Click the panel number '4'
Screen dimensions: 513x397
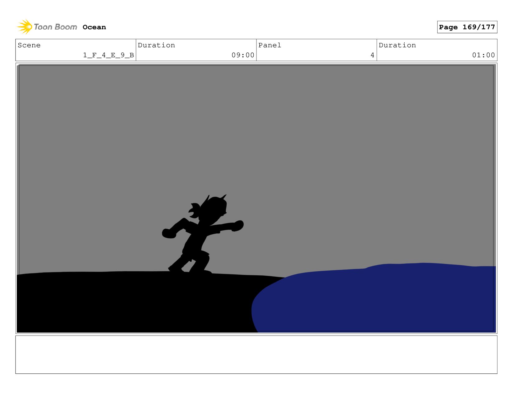click(x=372, y=55)
